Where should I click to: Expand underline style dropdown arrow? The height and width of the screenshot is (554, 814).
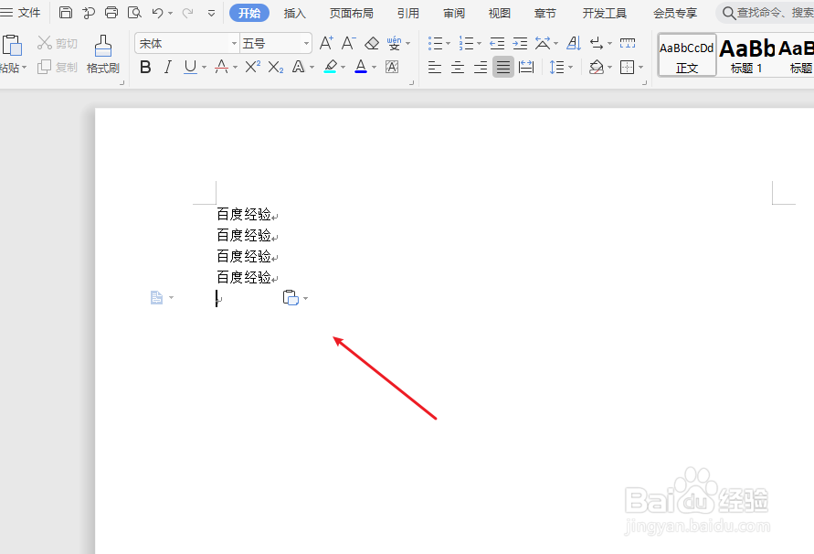(x=204, y=68)
